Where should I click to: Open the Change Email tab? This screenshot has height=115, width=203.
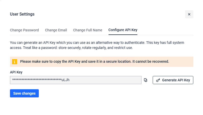click(56, 30)
